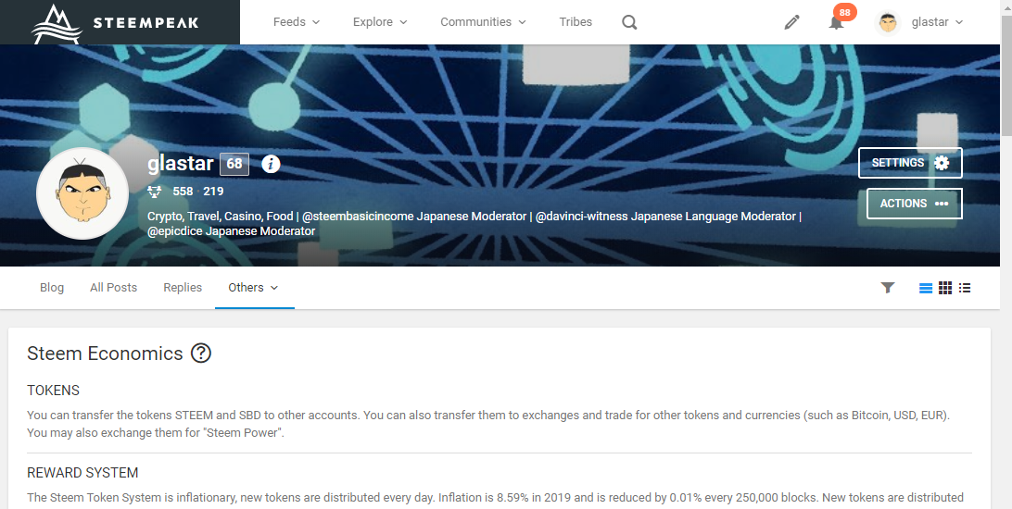Click the orange 88 notification badge
Viewport: 1012px width, 509px height.
(845, 12)
